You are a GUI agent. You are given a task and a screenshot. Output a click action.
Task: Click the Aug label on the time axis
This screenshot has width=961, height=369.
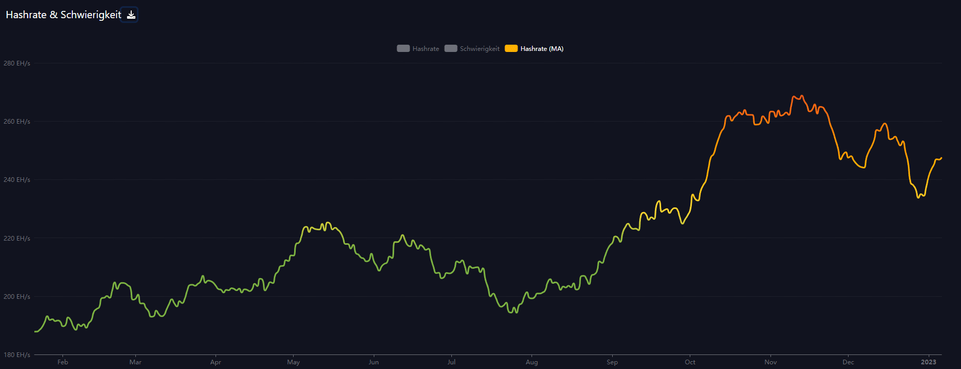click(532, 362)
